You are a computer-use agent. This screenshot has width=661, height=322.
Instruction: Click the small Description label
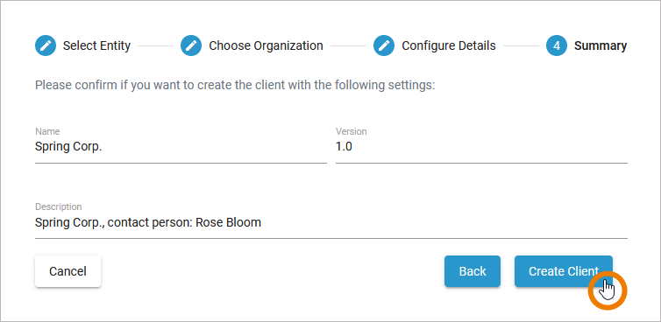coord(58,206)
